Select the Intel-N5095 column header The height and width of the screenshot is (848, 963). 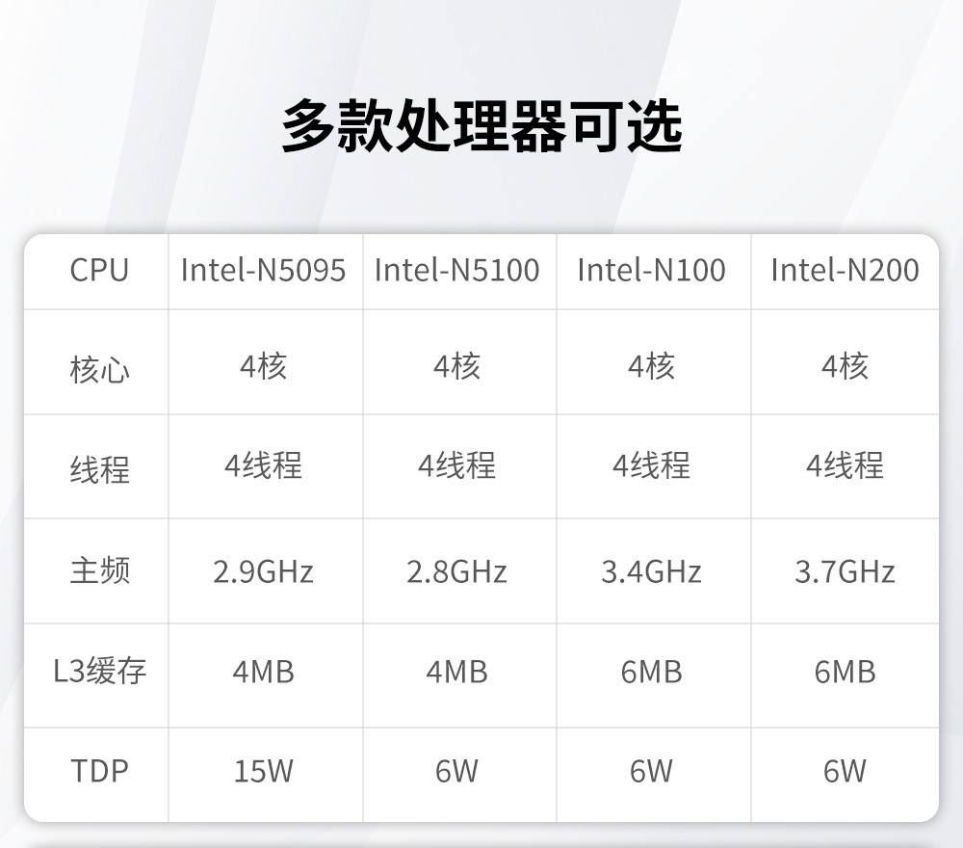pos(263,271)
